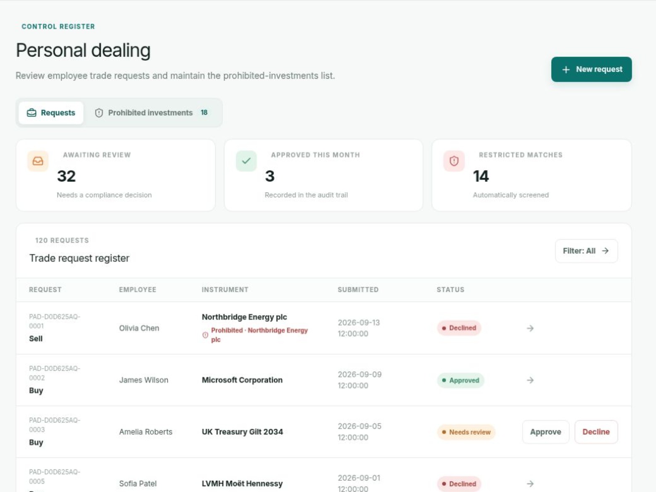Screen dimensions: 656x492
Task: Click the inbox icon on Awaiting Review card
Action: click(38, 161)
